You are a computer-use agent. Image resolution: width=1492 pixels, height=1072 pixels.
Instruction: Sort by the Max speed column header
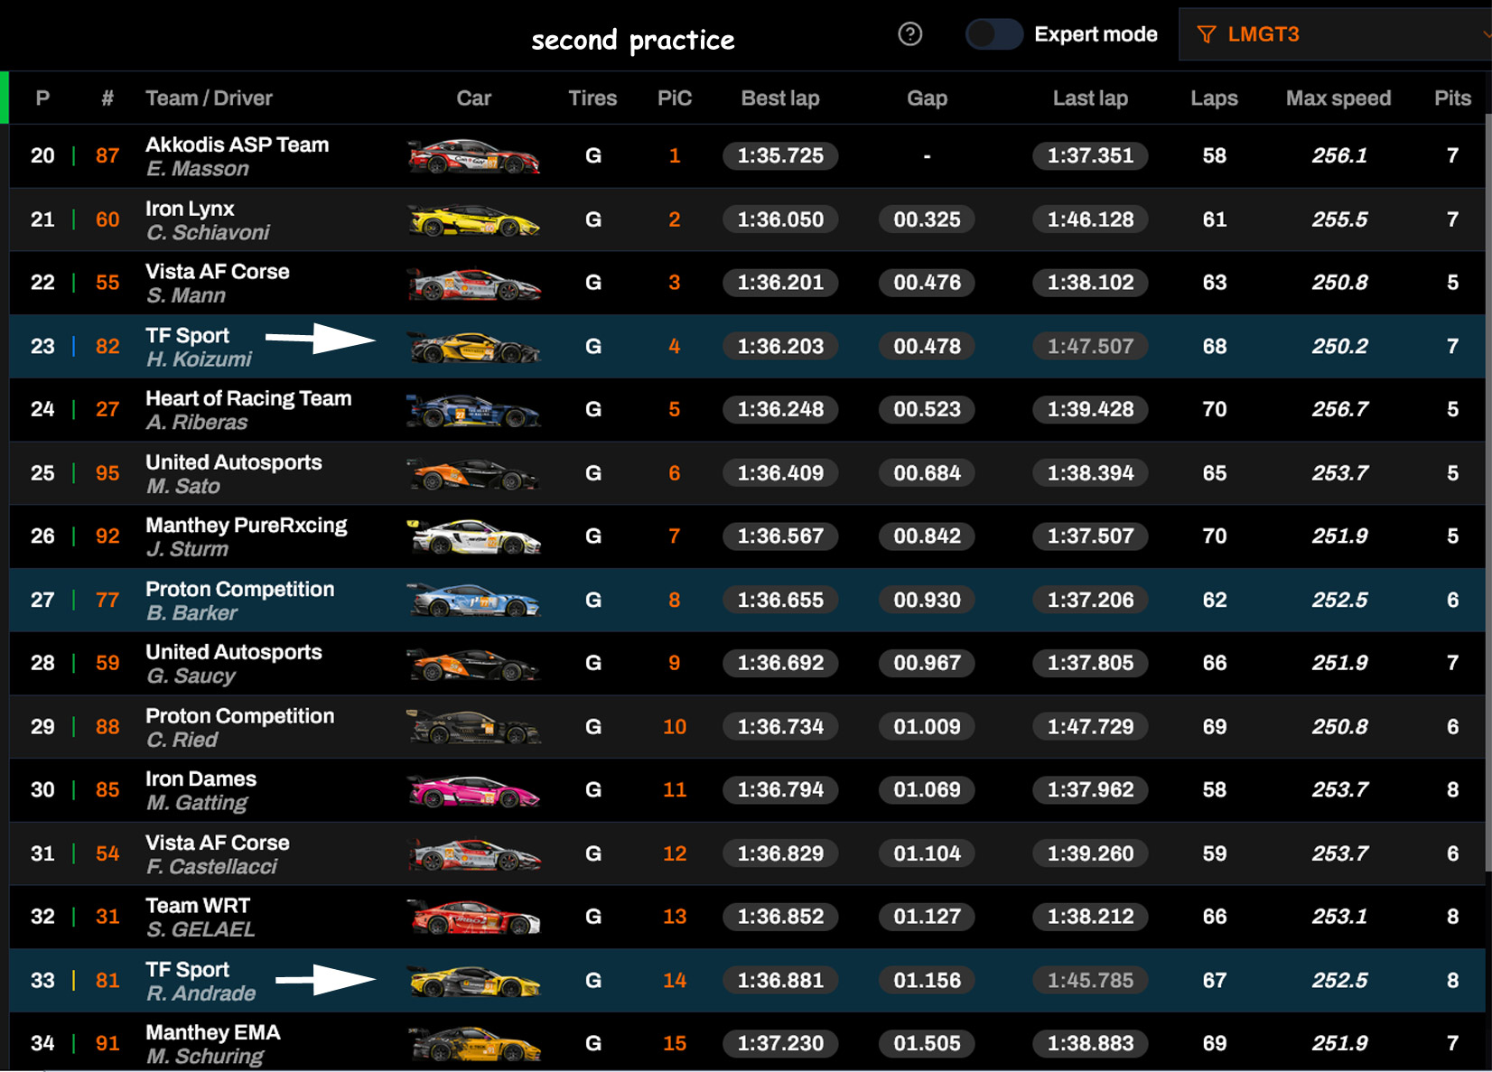click(x=1338, y=98)
